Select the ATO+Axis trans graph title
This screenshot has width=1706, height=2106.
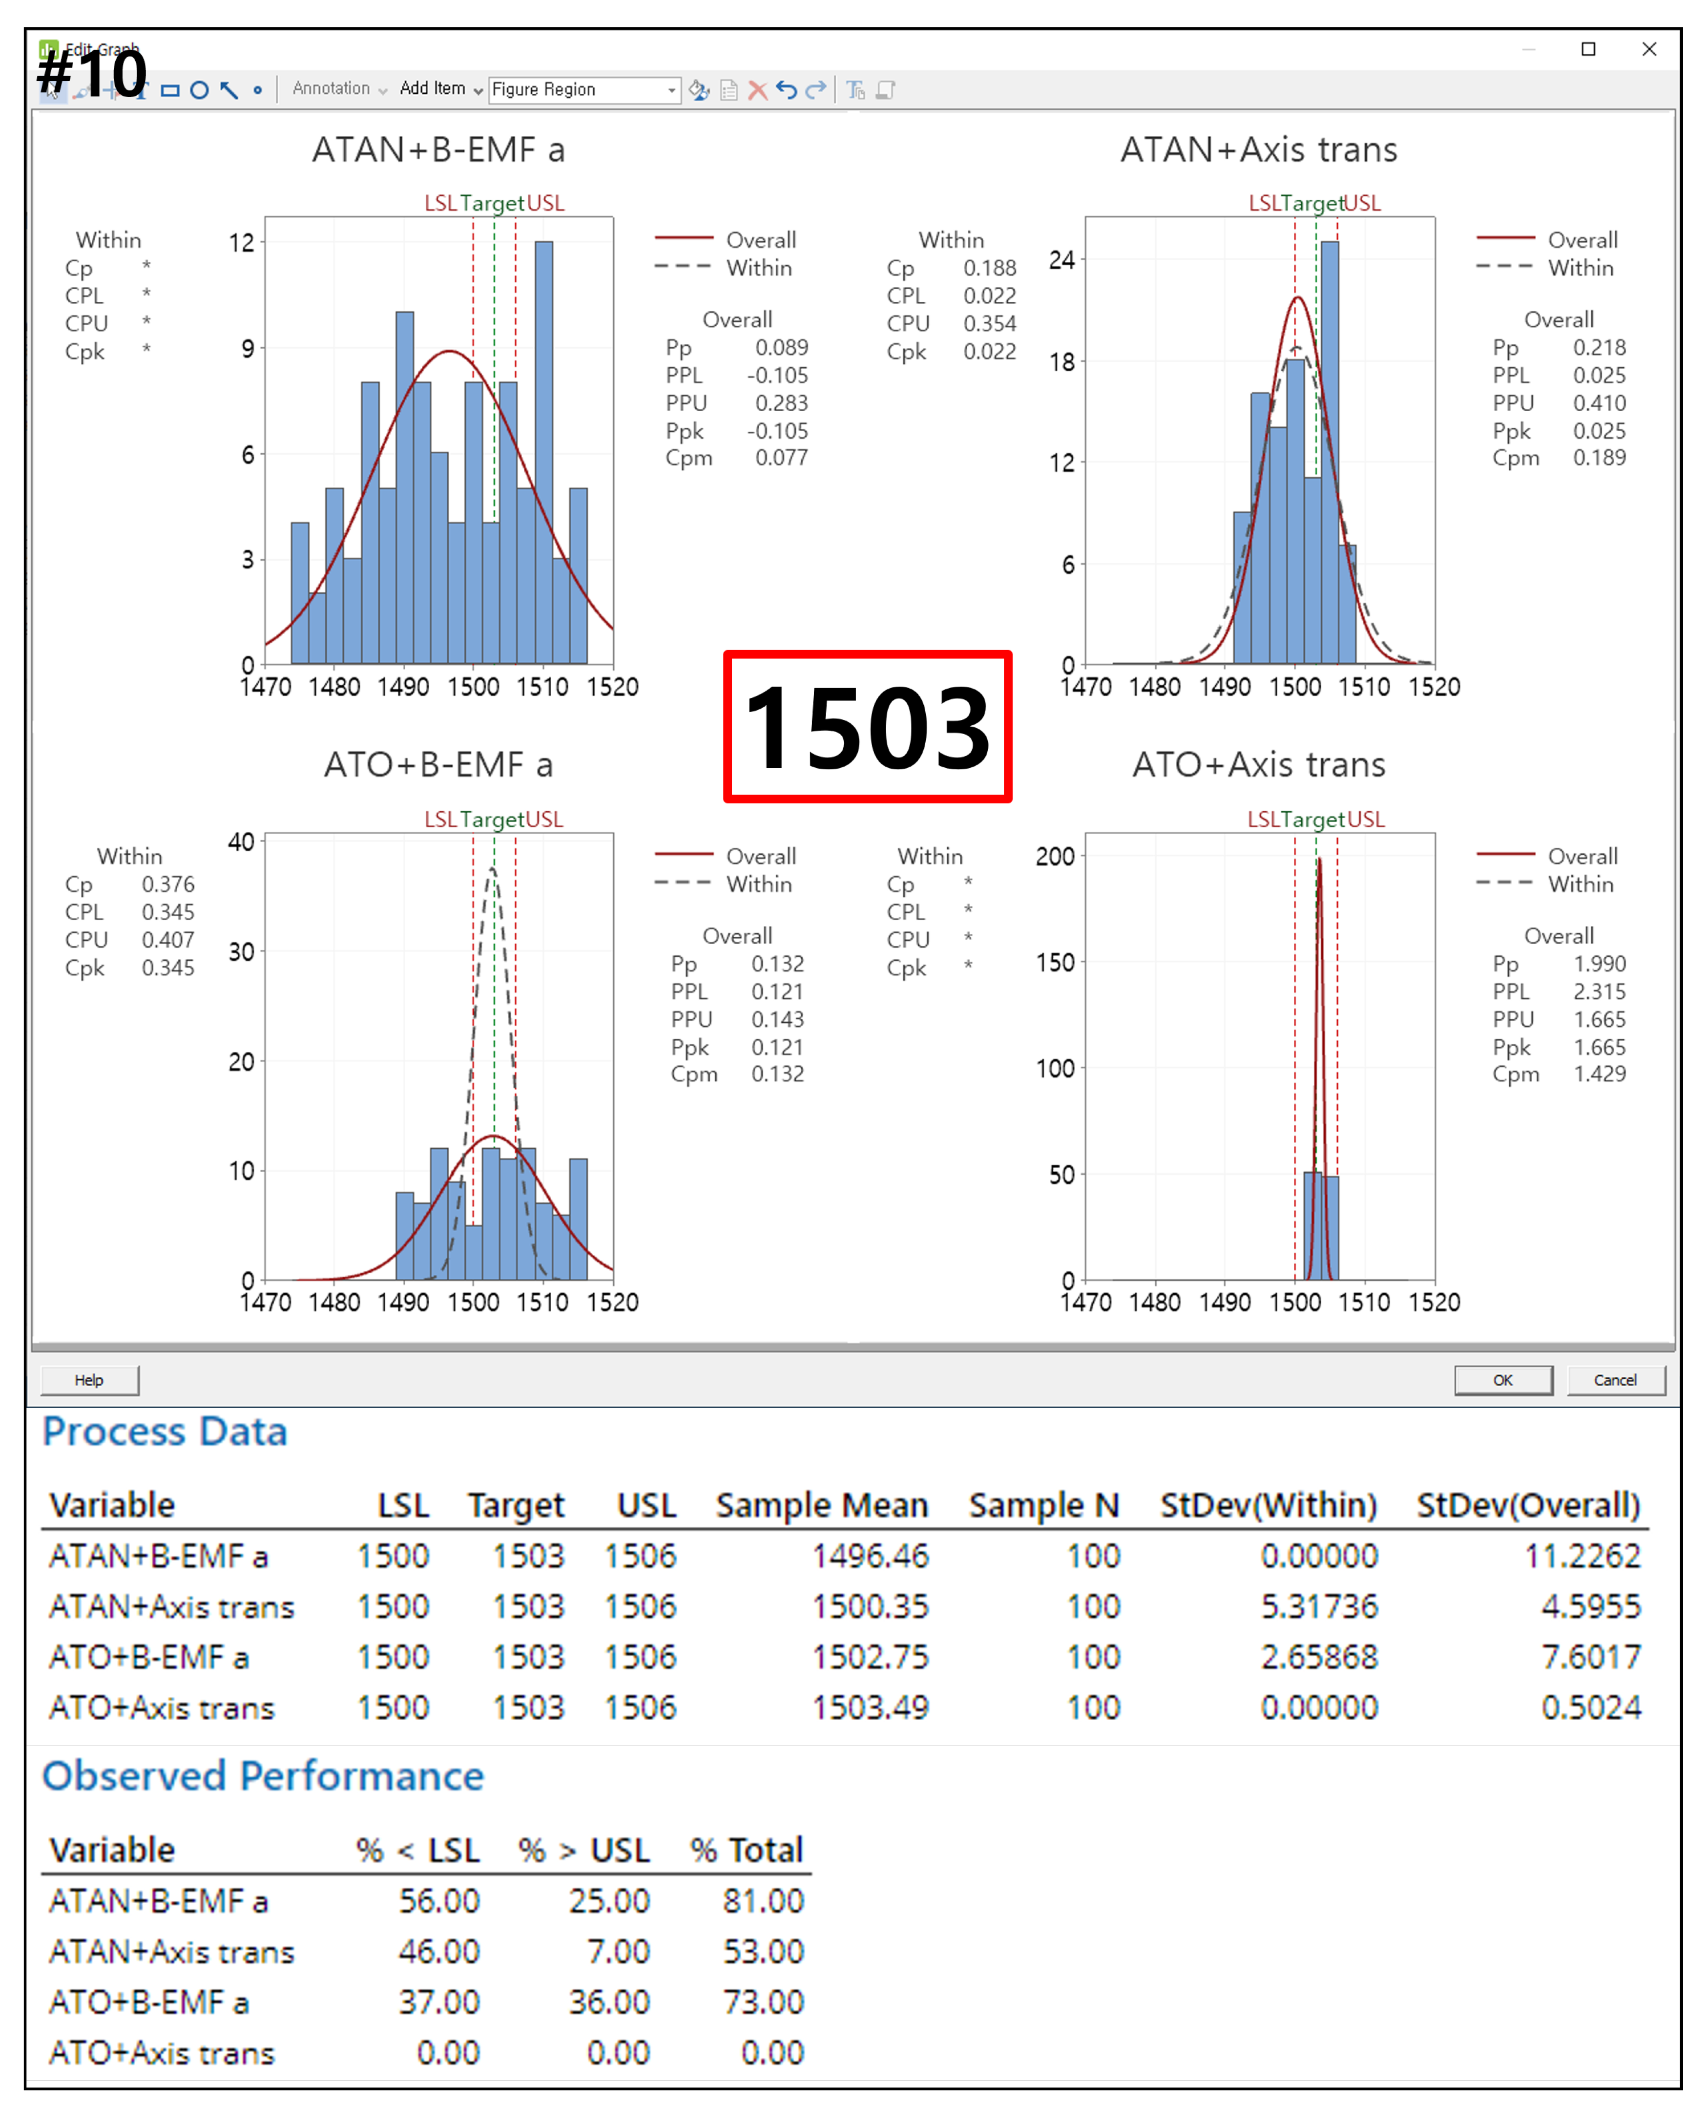pos(1258,764)
